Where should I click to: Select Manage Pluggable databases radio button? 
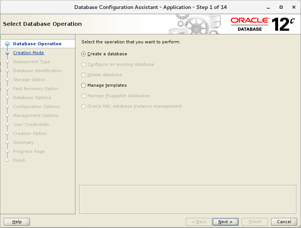point(83,96)
